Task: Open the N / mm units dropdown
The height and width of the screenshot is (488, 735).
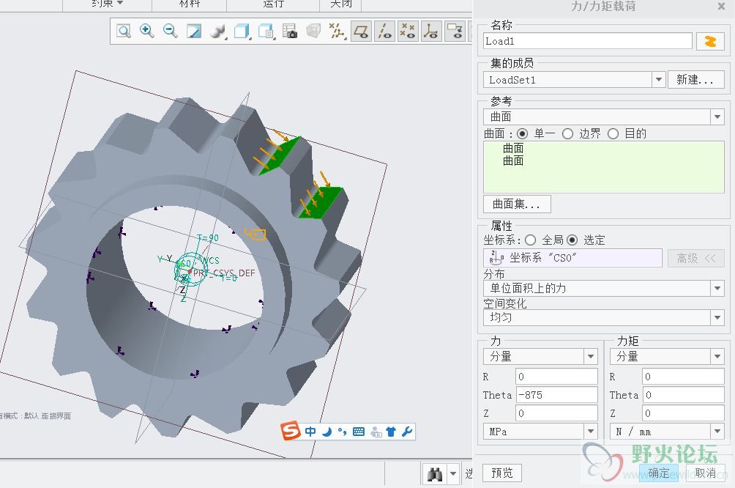Action: (x=717, y=432)
